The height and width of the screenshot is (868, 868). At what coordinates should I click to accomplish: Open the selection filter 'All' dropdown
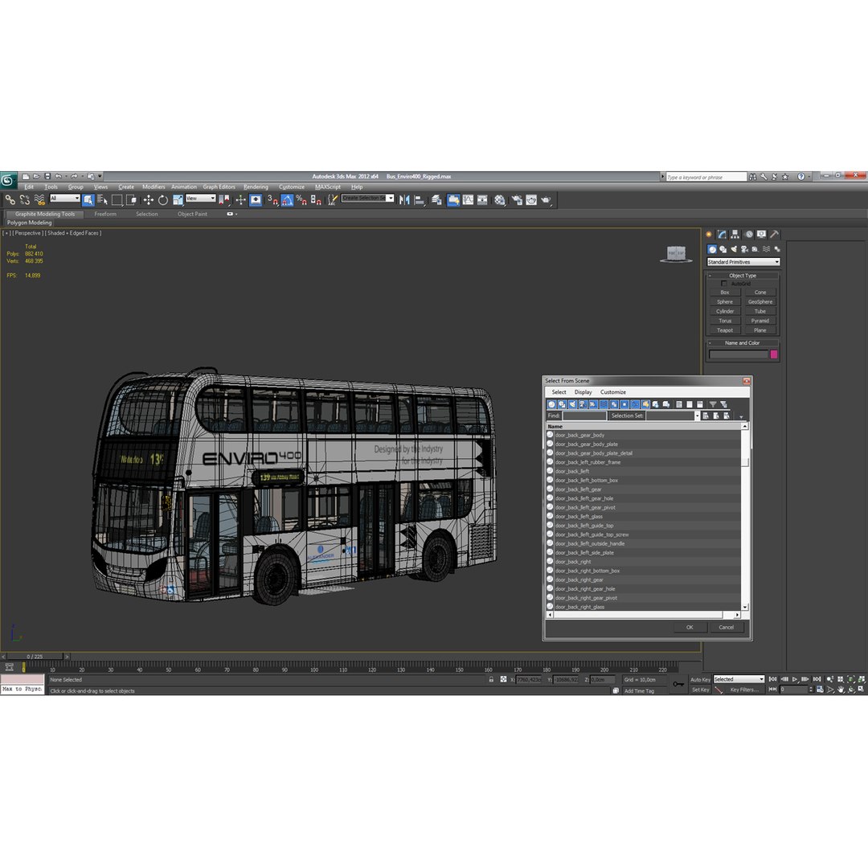coord(65,199)
